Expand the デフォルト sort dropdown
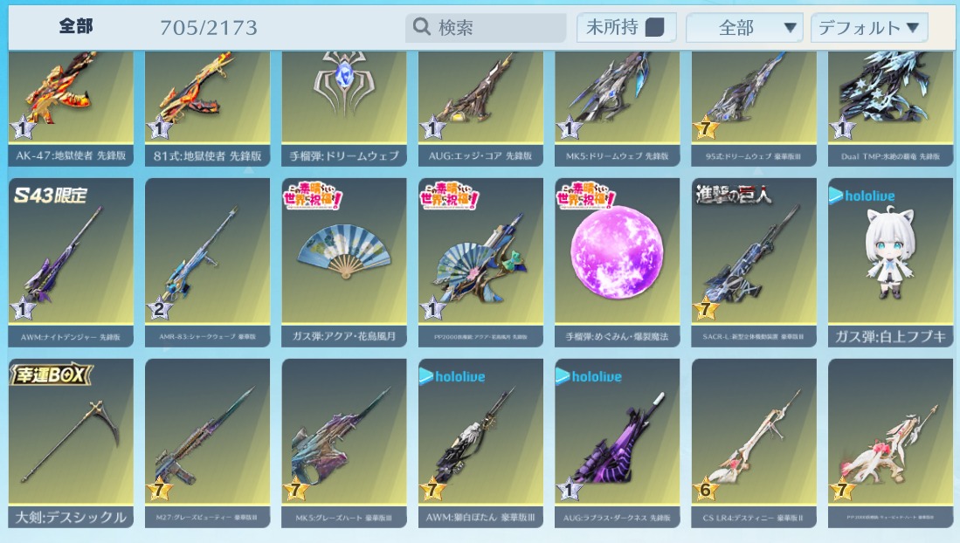Image resolution: width=960 pixels, height=543 pixels. pos(869,28)
